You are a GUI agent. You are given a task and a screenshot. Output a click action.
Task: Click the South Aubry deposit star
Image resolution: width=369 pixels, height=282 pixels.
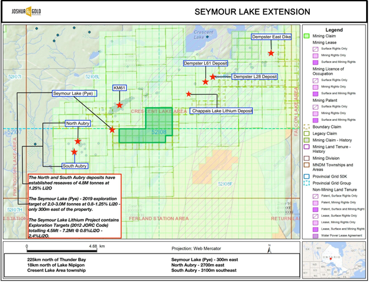(74, 152)
